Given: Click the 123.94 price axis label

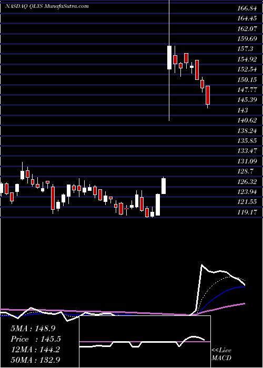Looking at the screenshot, I should click(247, 192).
